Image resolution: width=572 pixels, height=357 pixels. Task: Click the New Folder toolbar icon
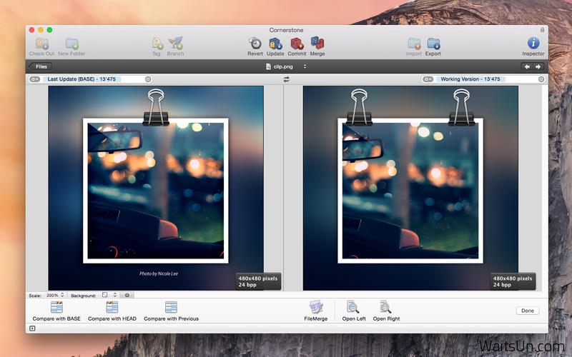click(72, 44)
